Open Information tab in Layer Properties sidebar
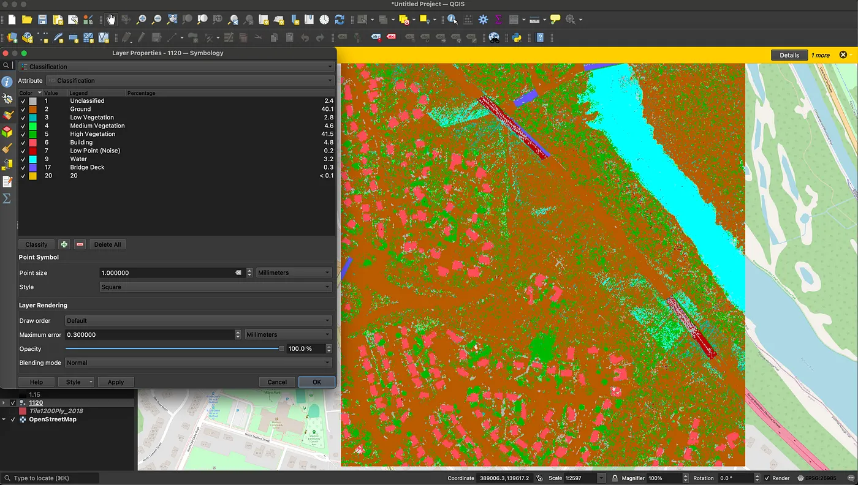Image resolution: width=858 pixels, height=485 pixels. tap(7, 82)
